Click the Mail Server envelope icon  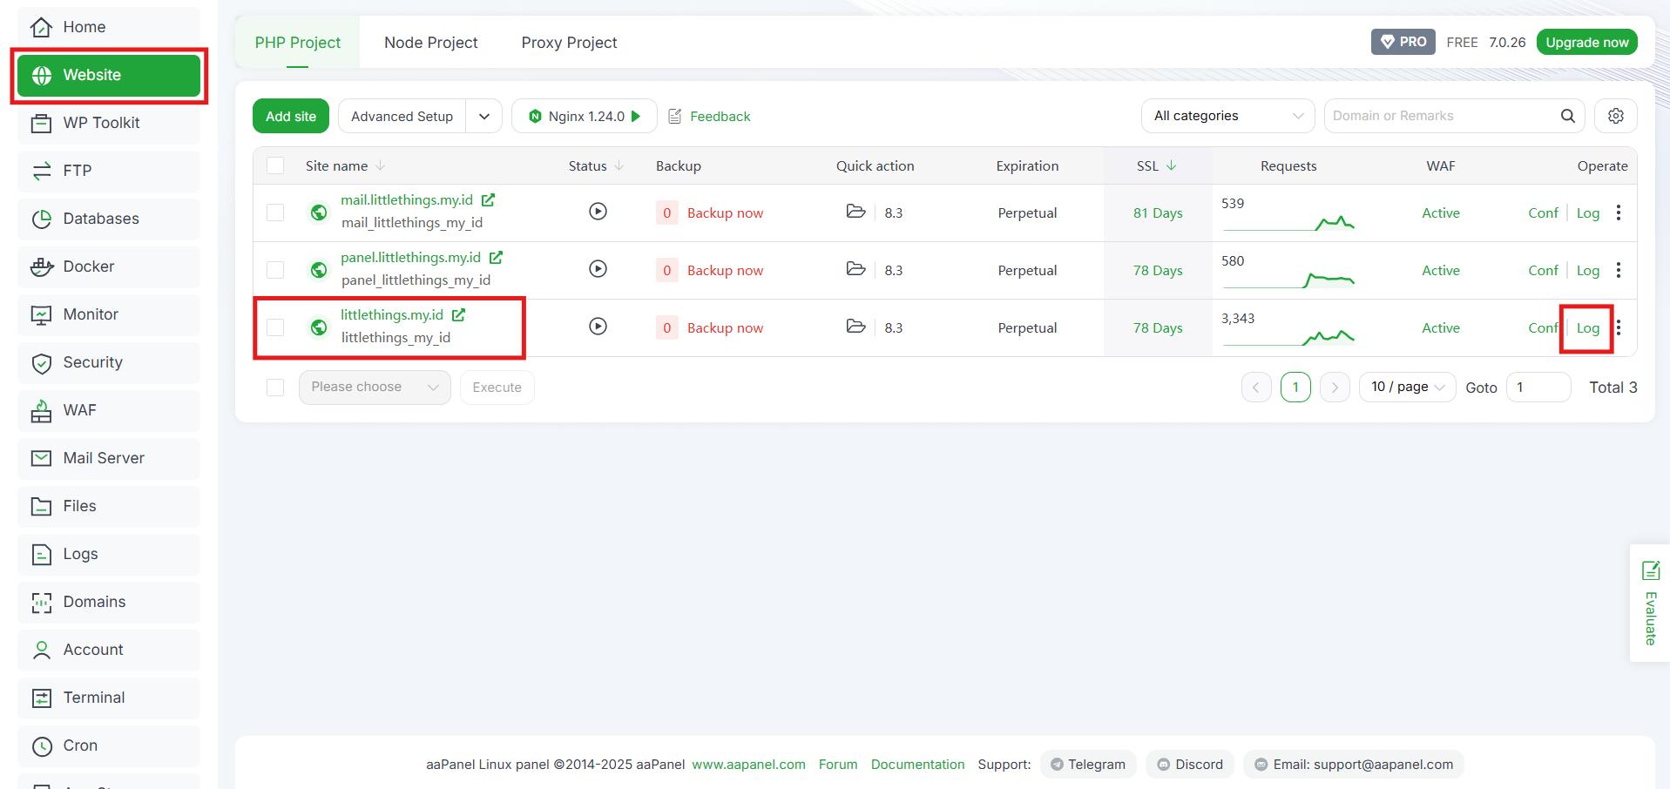41,458
